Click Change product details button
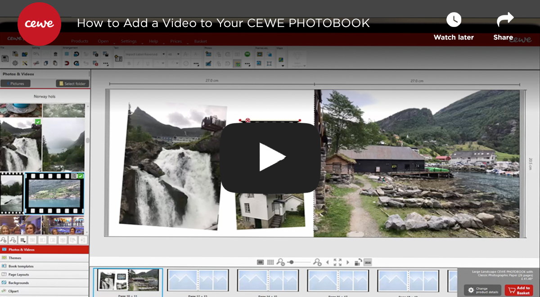Viewport: 540px width, 297px height. click(x=482, y=290)
